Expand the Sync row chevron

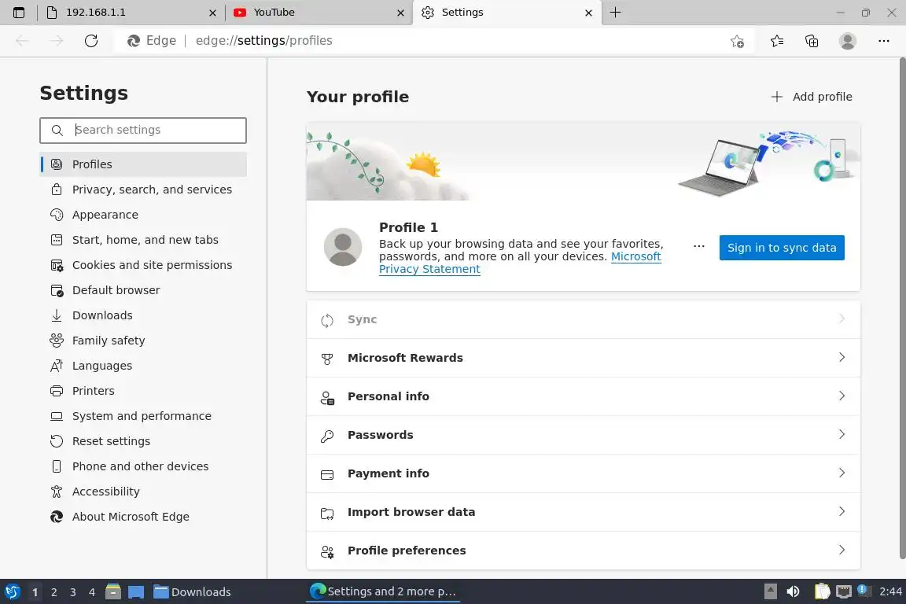pos(842,319)
